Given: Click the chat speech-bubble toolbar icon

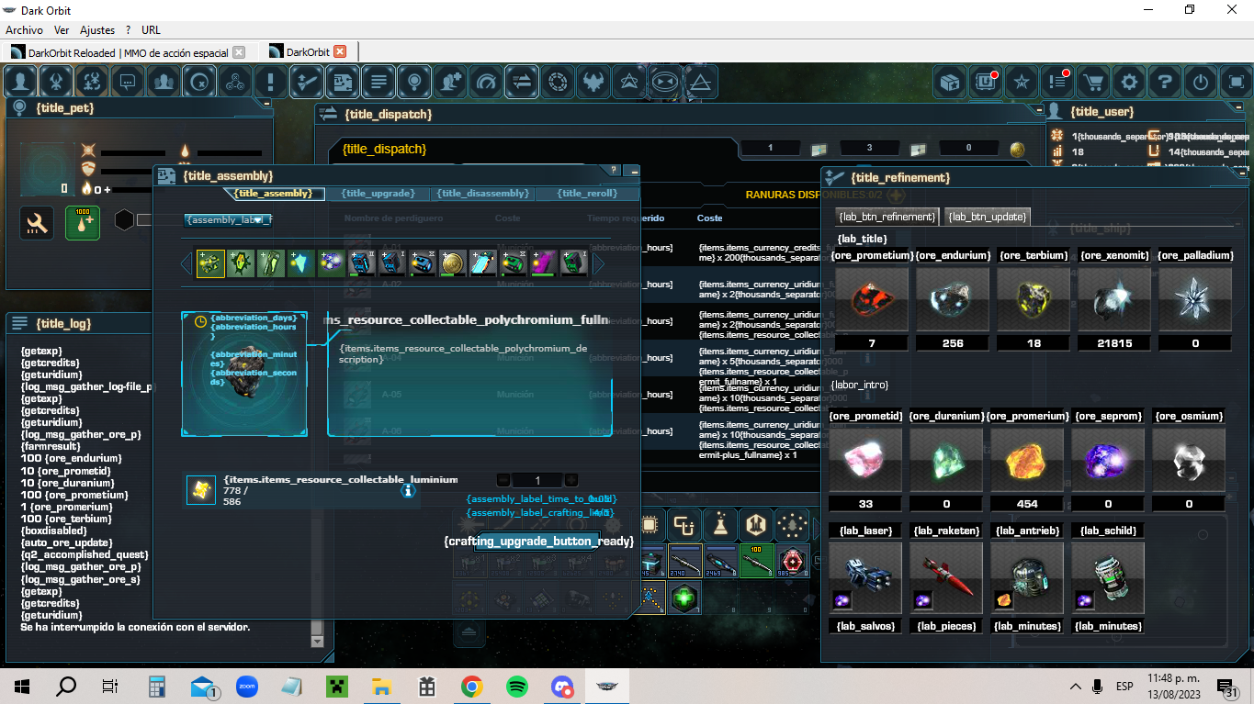Looking at the screenshot, I should [x=128, y=82].
